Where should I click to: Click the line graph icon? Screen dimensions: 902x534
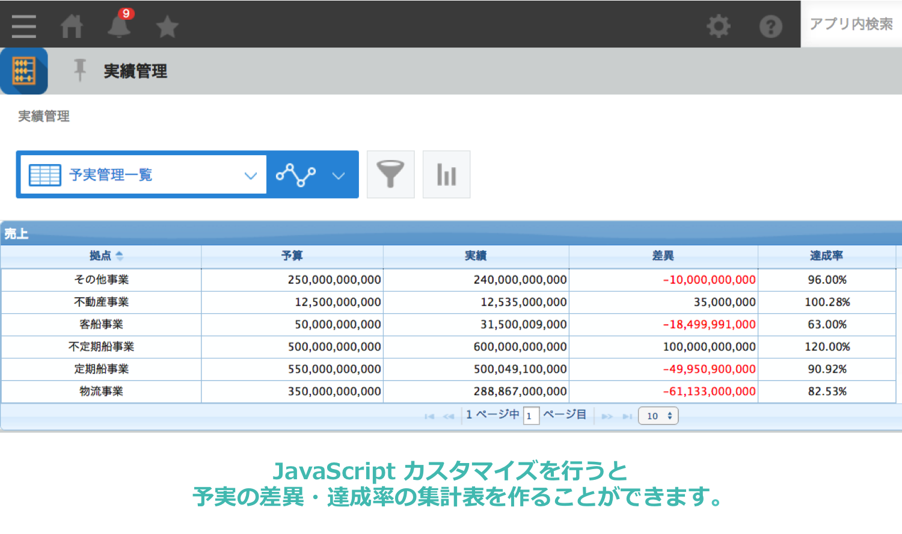(x=296, y=175)
